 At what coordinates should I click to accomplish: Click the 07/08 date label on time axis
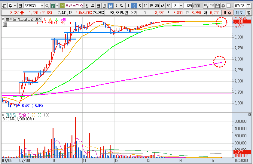(x=25, y=160)
